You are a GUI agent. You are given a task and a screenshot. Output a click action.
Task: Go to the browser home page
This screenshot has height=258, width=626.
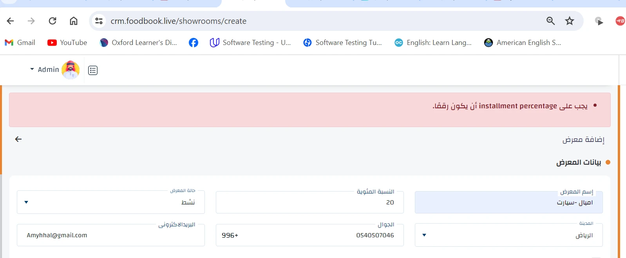pyautogui.click(x=74, y=21)
